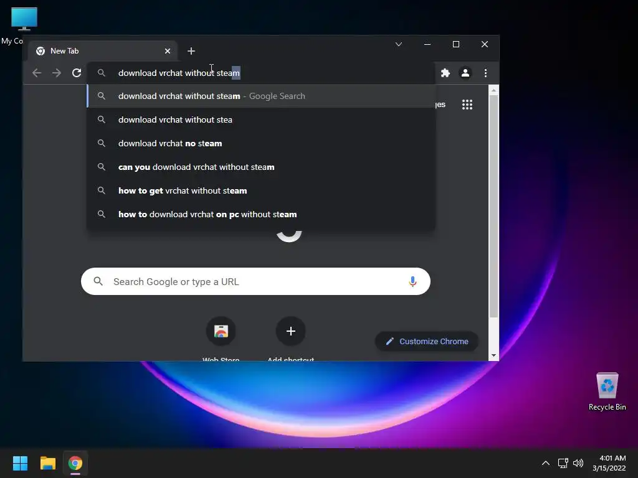The width and height of the screenshot is (638, 478).
Task: Open File Explorer from the taskbar
Action: (47, 463)
